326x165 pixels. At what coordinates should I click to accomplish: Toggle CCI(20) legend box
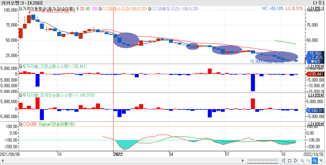[20, 124]
